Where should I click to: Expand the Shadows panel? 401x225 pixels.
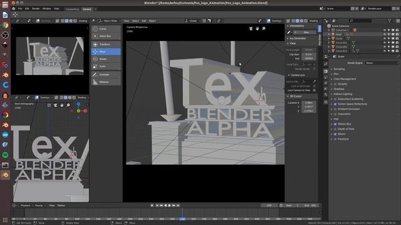point(338,89)
